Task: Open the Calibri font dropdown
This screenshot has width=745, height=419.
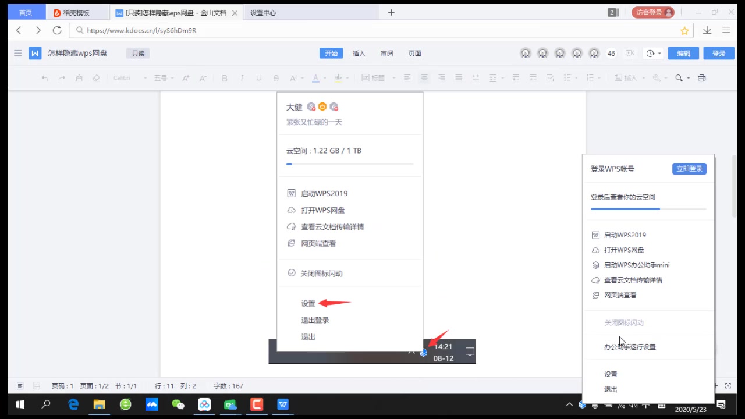Action: click(129, 78)
